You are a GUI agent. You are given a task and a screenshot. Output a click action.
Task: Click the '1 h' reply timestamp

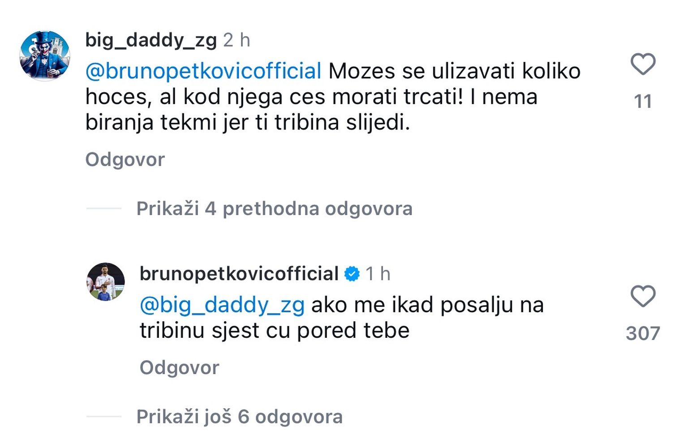[378, 274]
